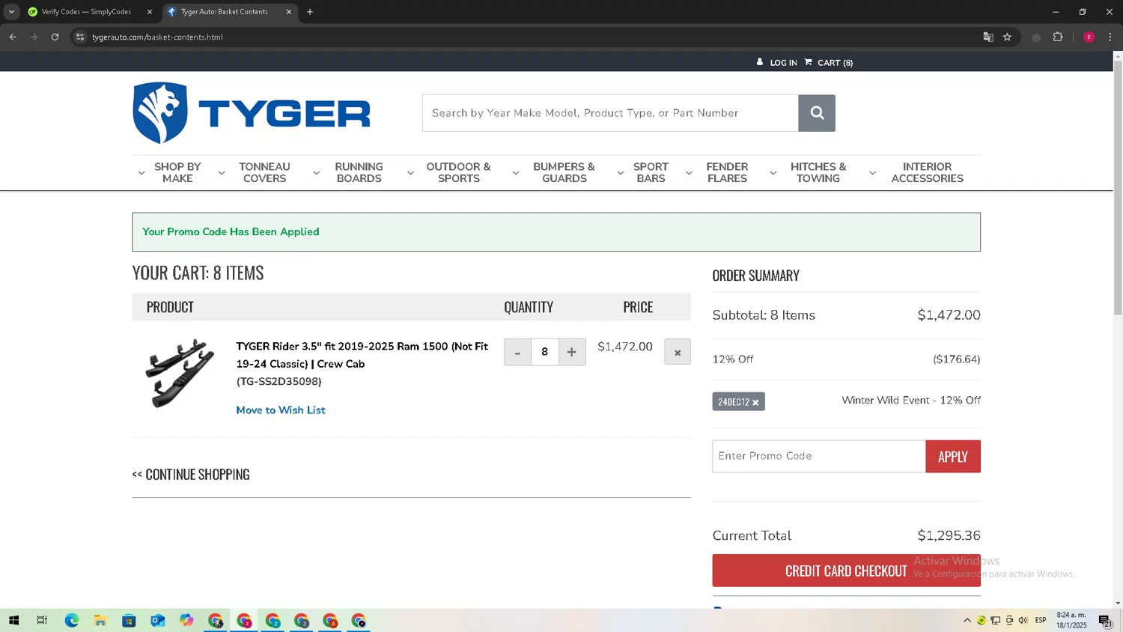Remove product with the X button
Screen dimensions: 1123x632
(x=678, y=352)
